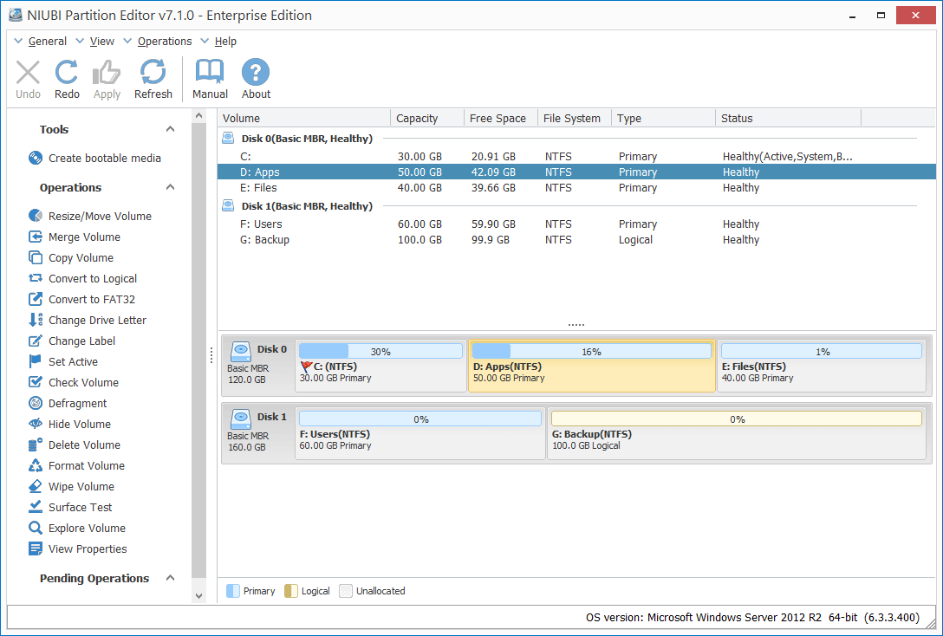Open the Manual book icon
Viewport: 943px width, 636px height.
point(209,72)
